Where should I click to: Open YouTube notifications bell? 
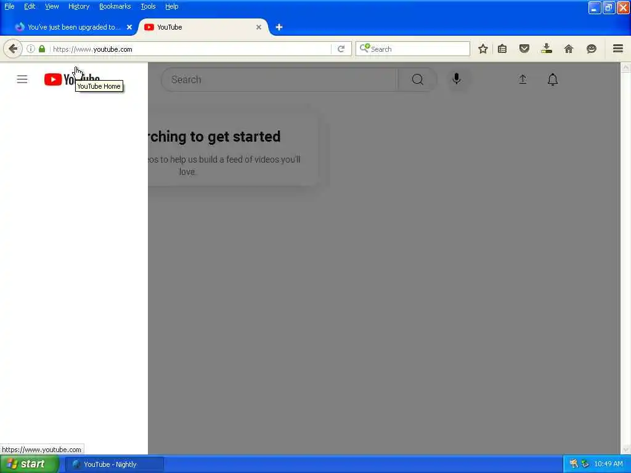[553, 79]
